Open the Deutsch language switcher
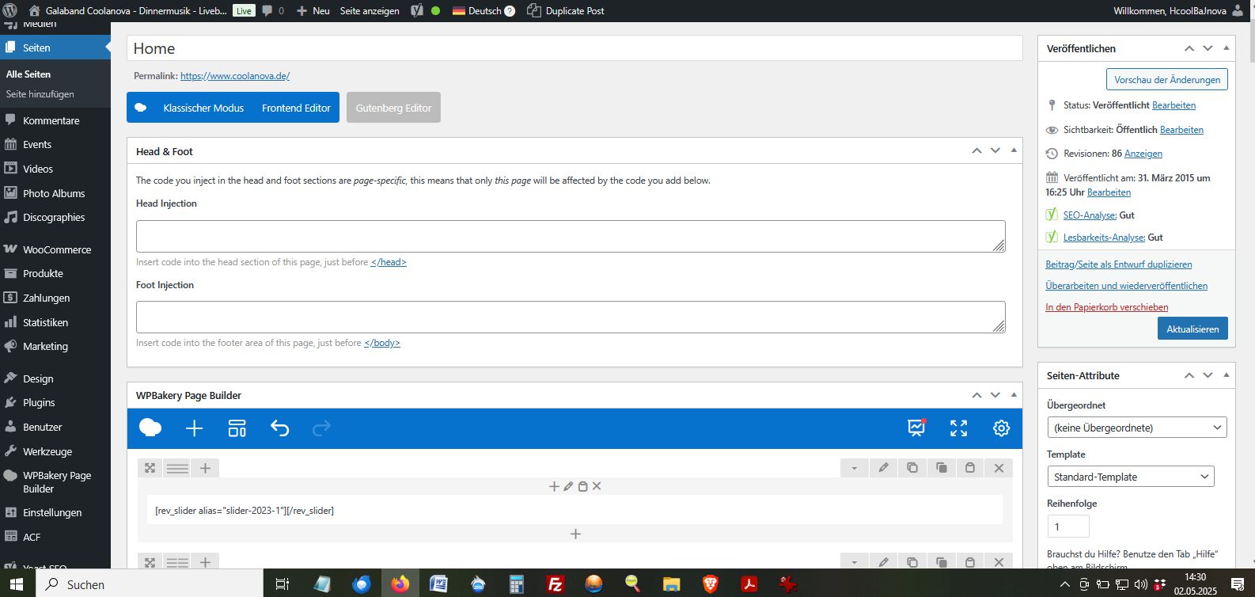Screen dimensions: 1255x597 click(483, 11)
